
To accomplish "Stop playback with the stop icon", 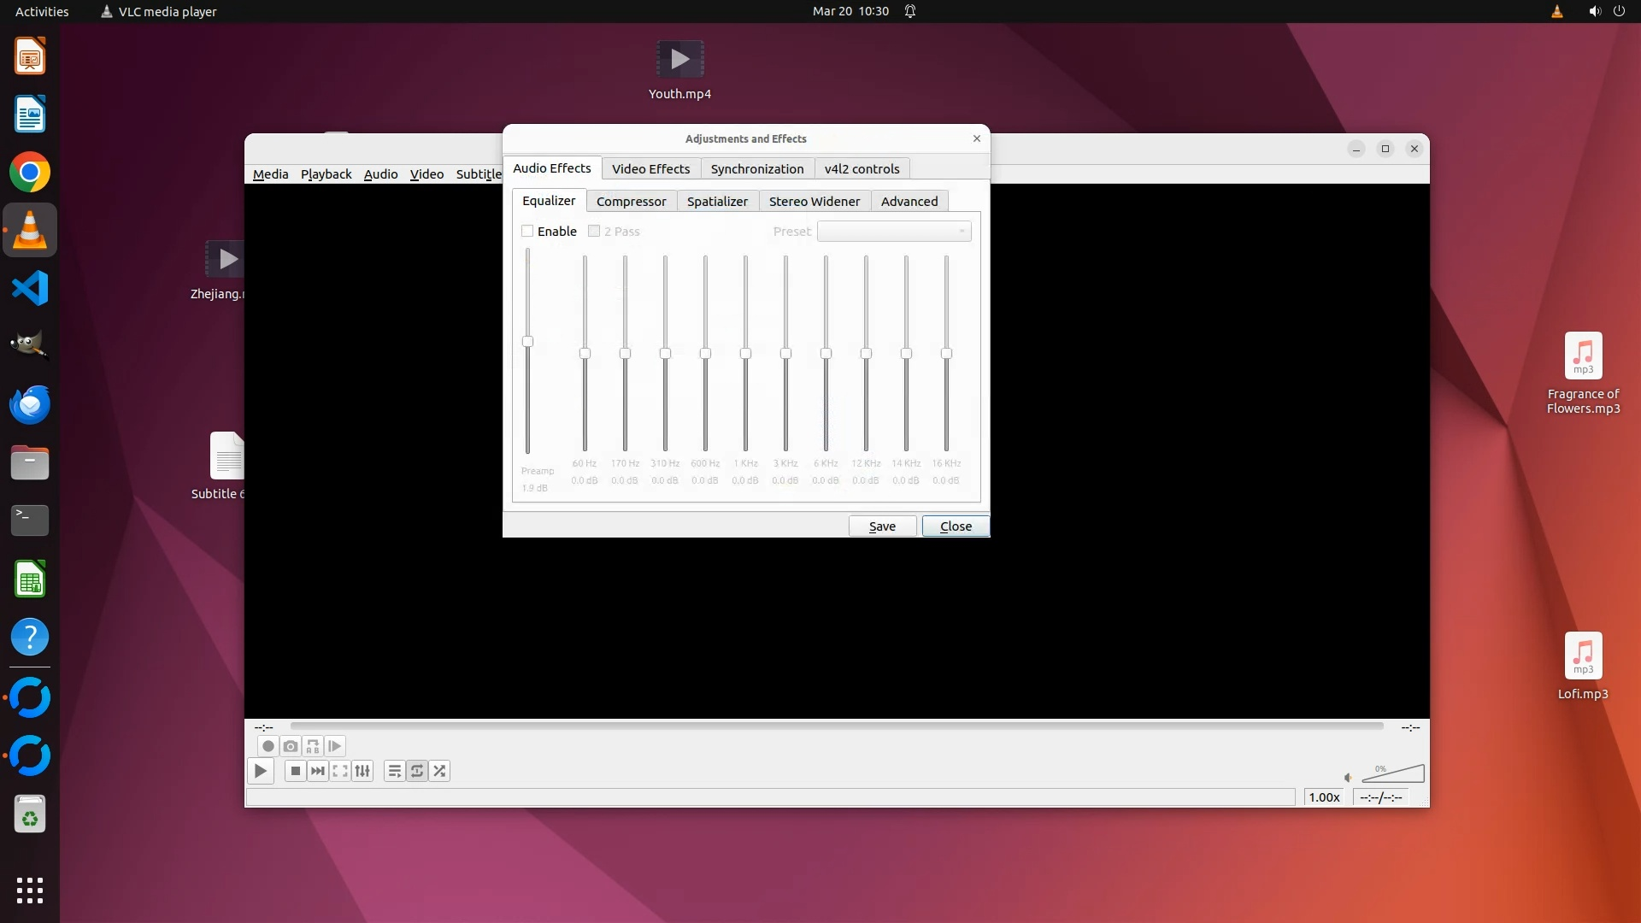I will [295, 771].
